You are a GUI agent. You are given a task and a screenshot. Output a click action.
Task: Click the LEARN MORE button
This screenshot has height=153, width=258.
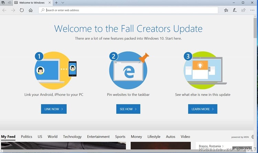(x=203, y=109)
